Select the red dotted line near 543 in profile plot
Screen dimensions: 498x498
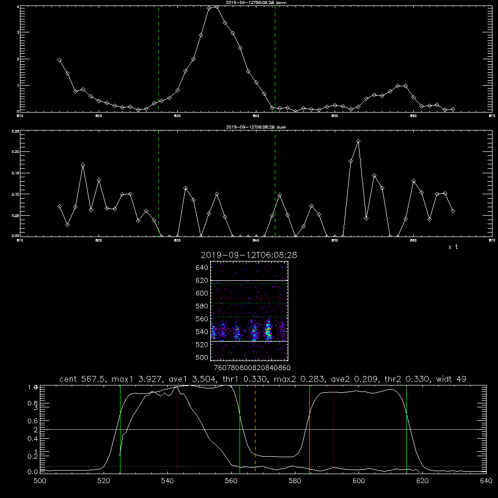(177, 429)
